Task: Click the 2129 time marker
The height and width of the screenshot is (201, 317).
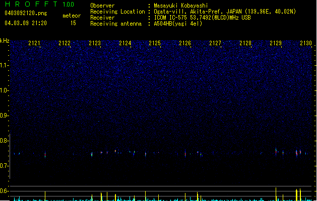Action: point(276,43)
